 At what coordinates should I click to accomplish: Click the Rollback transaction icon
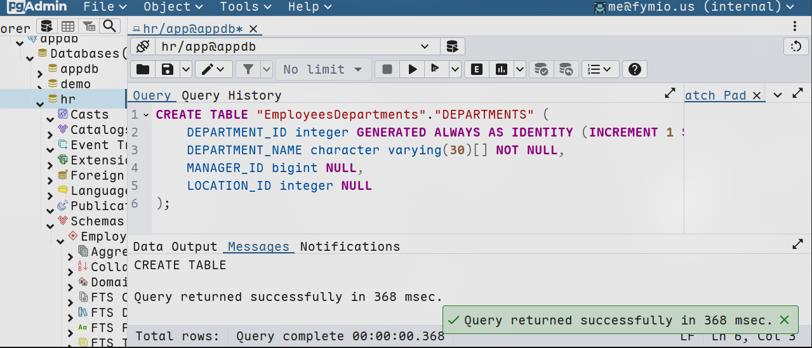coord(566,69)
